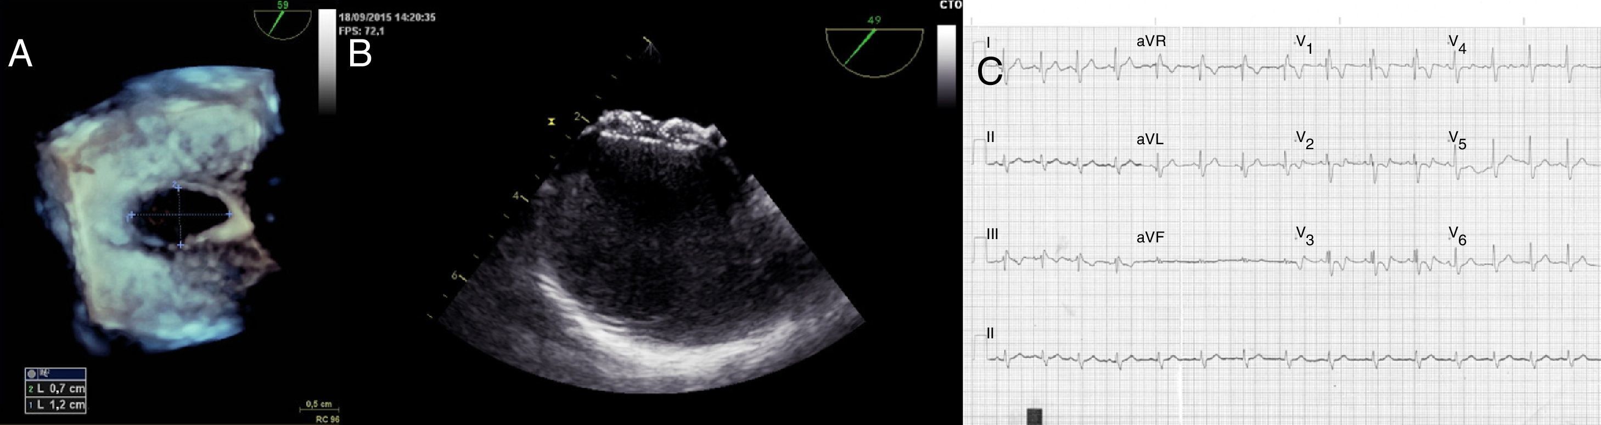This screenshot has height=425, width=1601.
Task: Click the V6 lead label on the ECG
Action: 1457,236
